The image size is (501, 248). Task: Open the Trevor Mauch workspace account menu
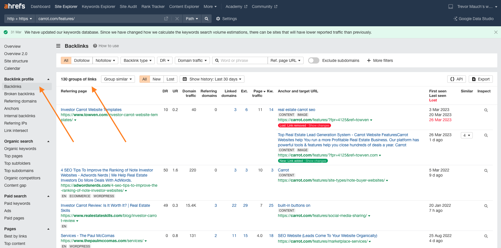[477, 6]
